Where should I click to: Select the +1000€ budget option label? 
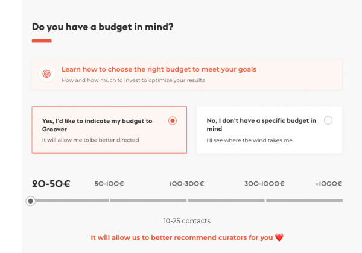click(328, 184)
